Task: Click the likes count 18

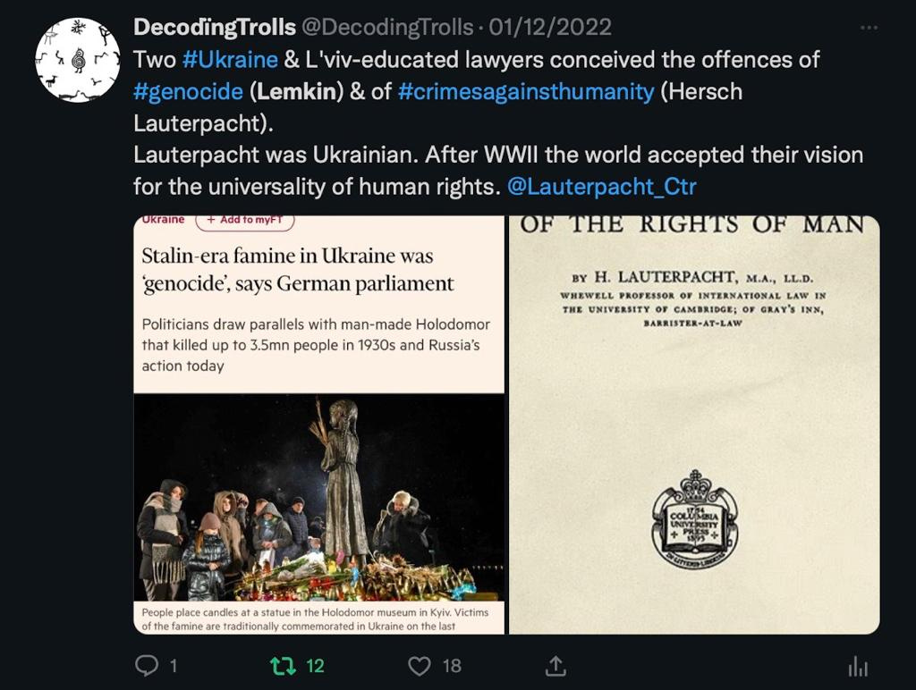Action: point(452,666)
